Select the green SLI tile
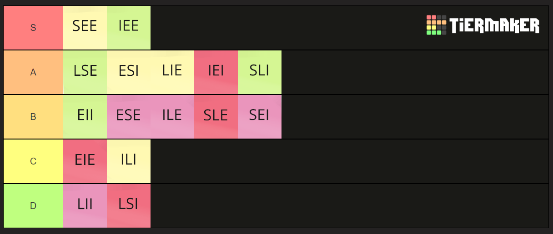553x234 pixels. point(260,72)
